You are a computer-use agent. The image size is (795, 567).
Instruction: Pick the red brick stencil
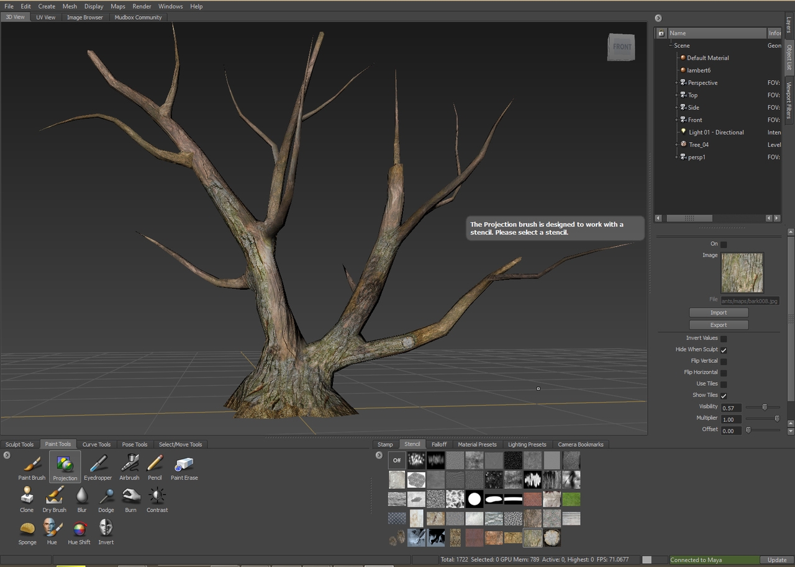[x=532, y=499]
